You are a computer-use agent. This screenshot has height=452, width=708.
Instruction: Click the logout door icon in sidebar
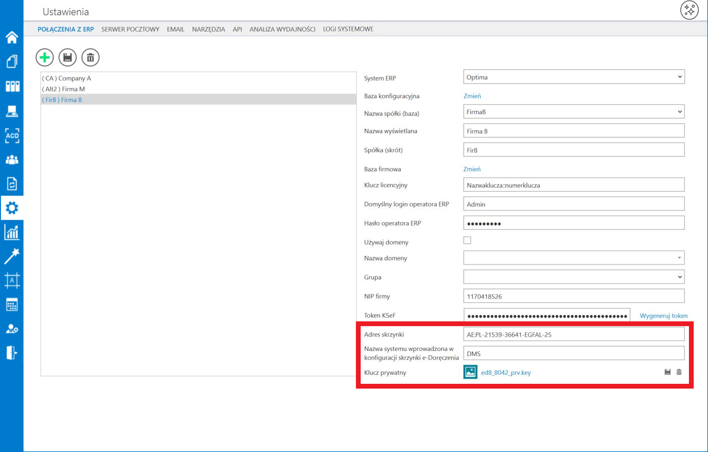(12, 353)
